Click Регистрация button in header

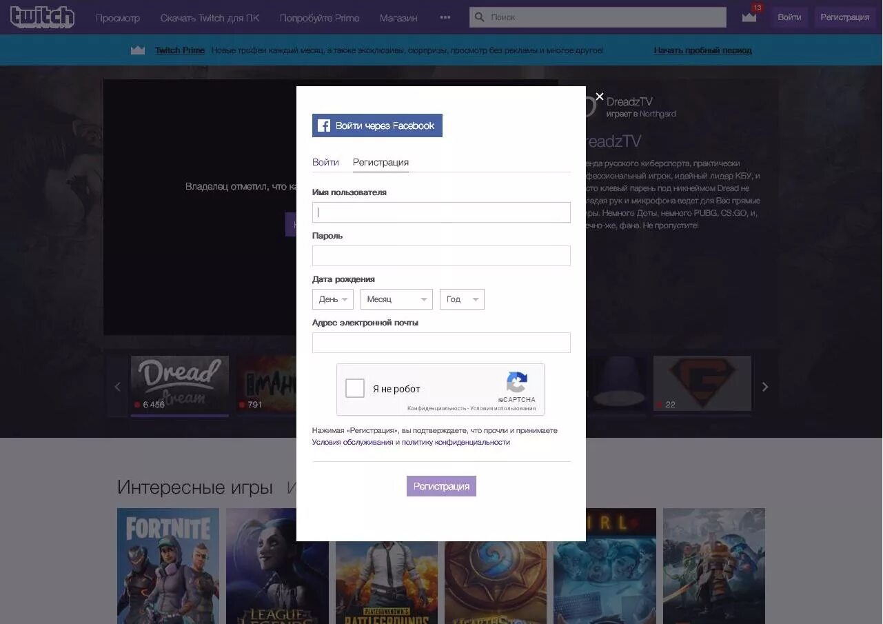coord(844,17)
